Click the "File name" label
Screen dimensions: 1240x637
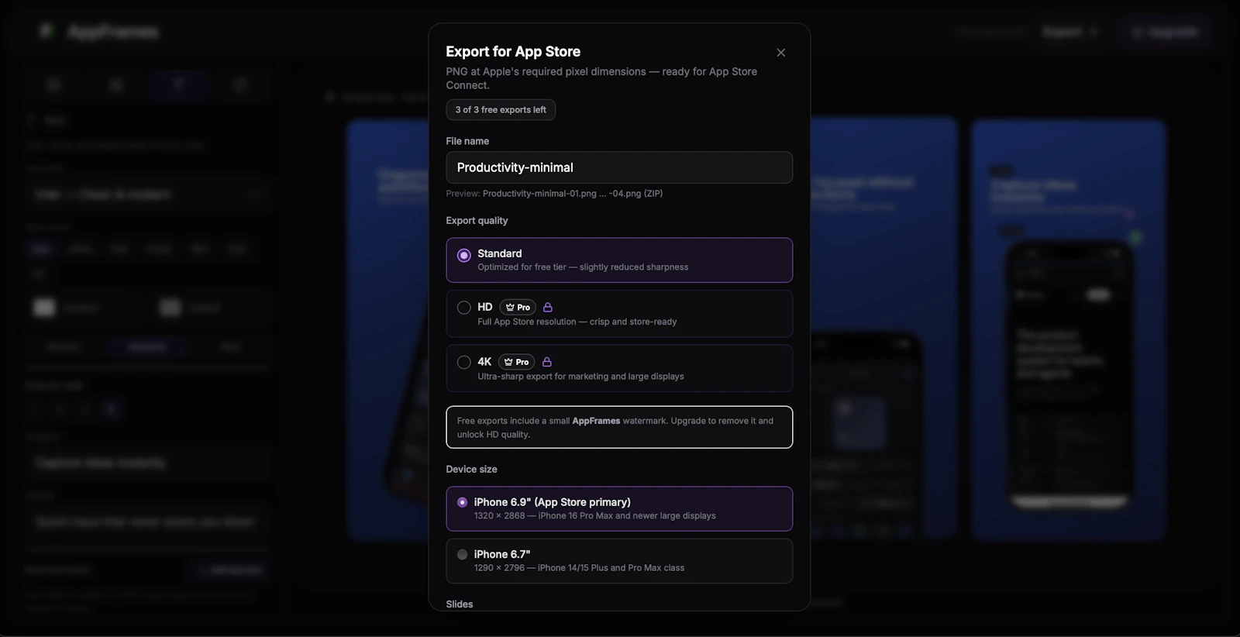[x=467, y=141]
